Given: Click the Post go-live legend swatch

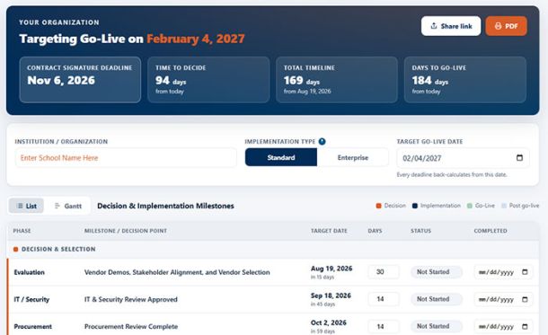Looking at the screenshot, I should point(504,206).
